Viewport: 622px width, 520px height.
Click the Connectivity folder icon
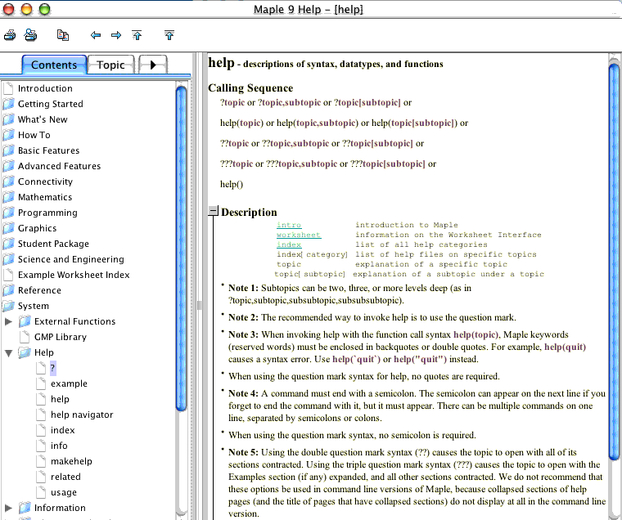8,182
